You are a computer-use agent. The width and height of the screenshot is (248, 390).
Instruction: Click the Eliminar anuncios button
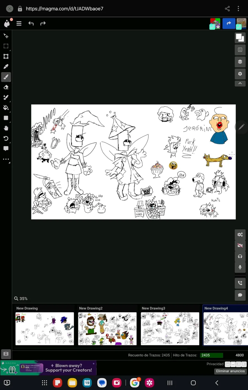[x=230, y=371]
